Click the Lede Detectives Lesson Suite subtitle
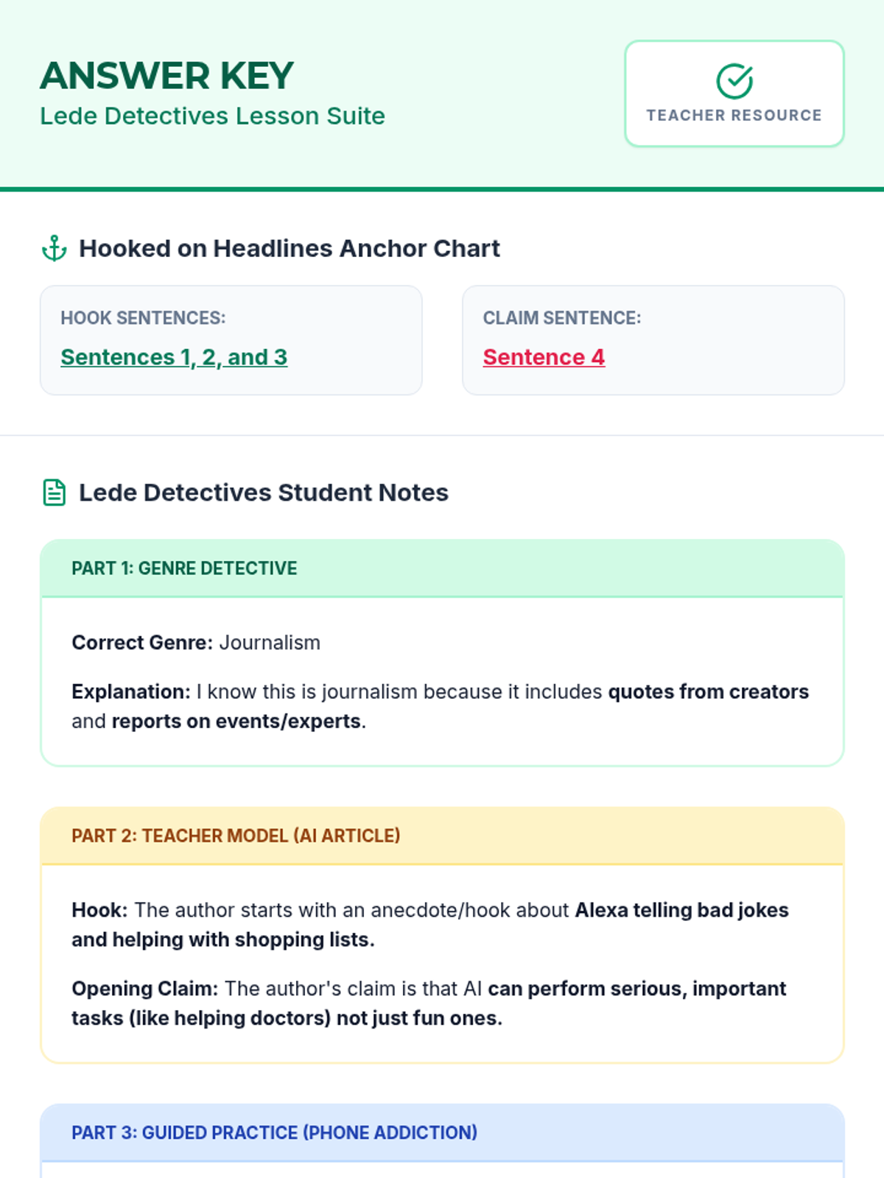 [x=212, y=116]
